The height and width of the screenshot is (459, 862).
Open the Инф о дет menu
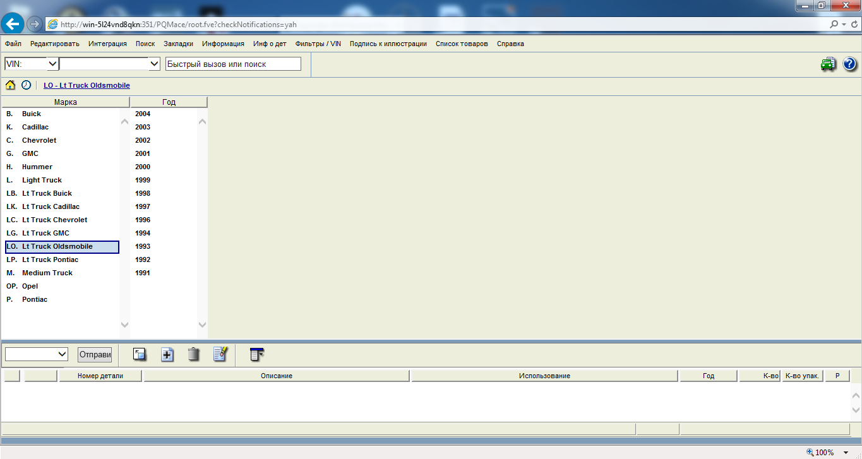click(270, 44)
